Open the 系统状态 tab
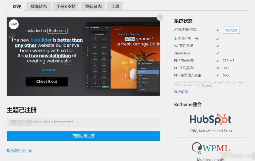 click(38, 7)
